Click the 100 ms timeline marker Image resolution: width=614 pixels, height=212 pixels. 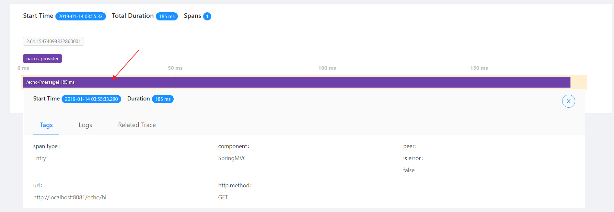pyautogui.click(x=327, y=68)
